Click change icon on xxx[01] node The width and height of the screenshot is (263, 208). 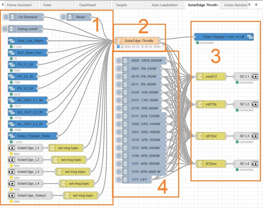(200, 77)
